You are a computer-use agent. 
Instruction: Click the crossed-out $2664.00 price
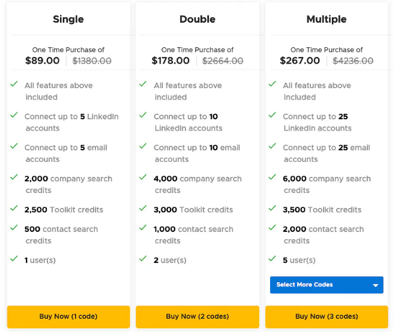(223, 61)
